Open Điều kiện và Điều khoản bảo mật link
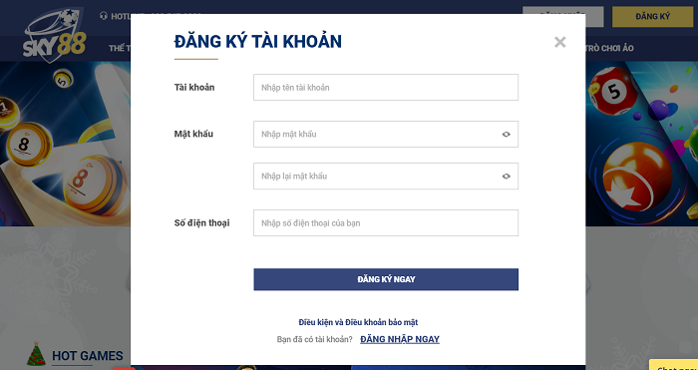698x370 pixels. [x=358, y=322]
